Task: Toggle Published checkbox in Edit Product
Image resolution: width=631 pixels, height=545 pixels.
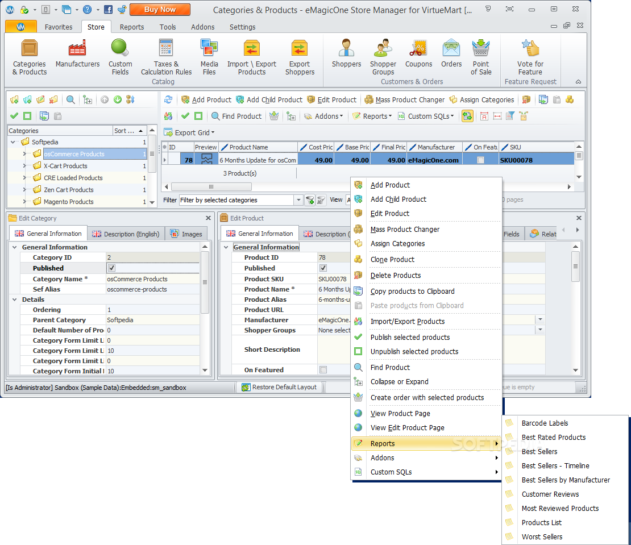Action: [323, 268]
